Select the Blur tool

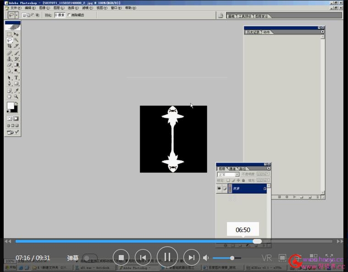pyautogui.click(x=9, y=71)
